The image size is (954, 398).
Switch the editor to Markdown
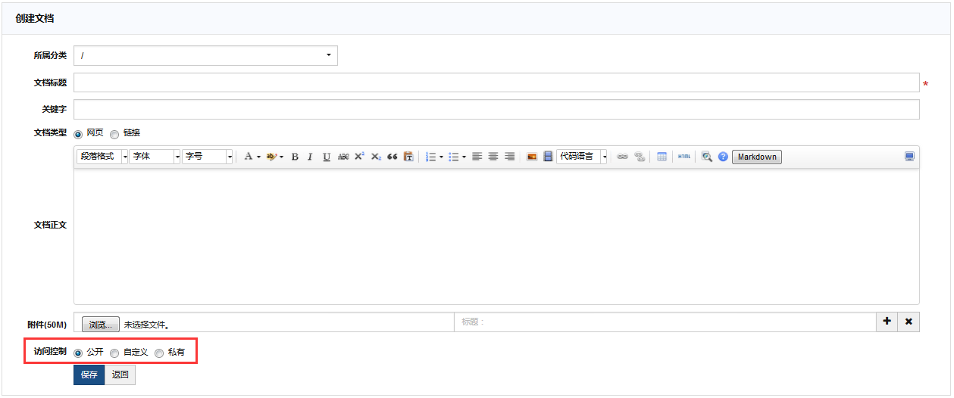(757, 157)
